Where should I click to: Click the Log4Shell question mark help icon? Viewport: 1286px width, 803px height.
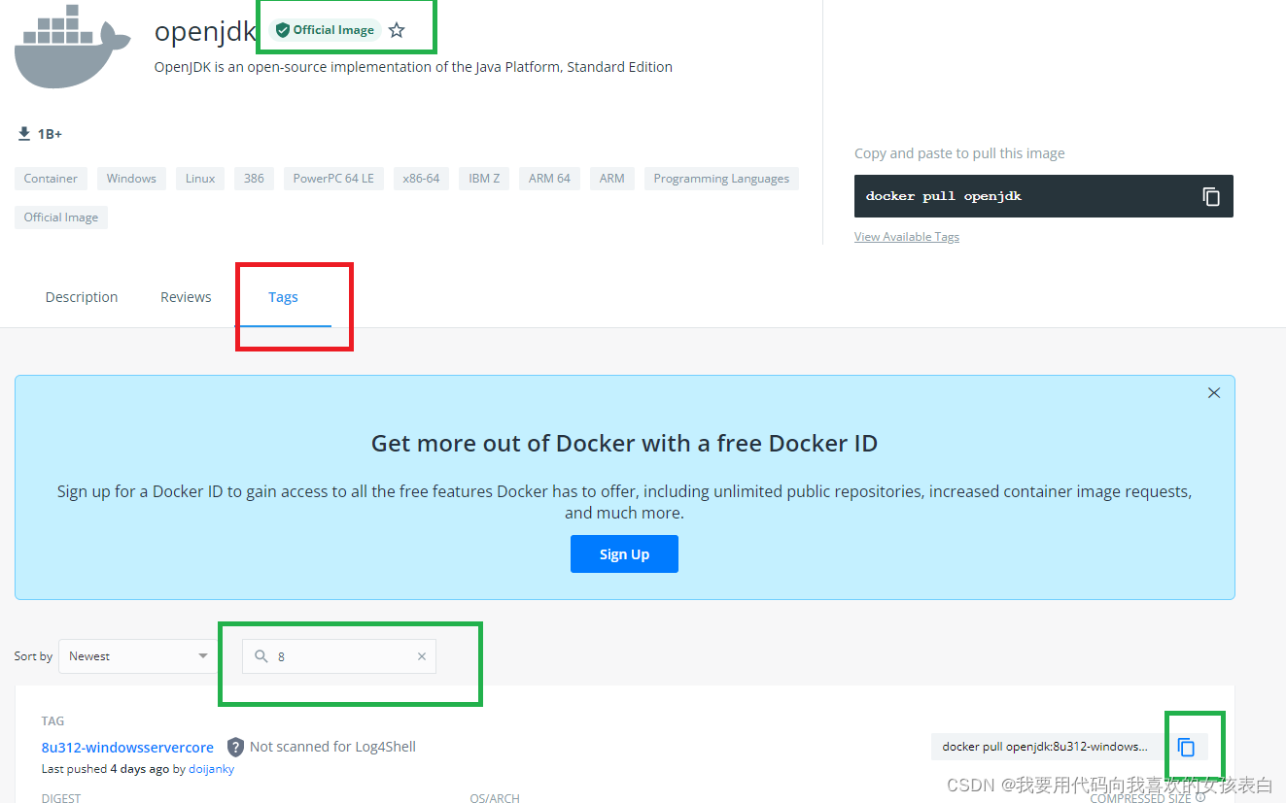click(x=235, y=747)
